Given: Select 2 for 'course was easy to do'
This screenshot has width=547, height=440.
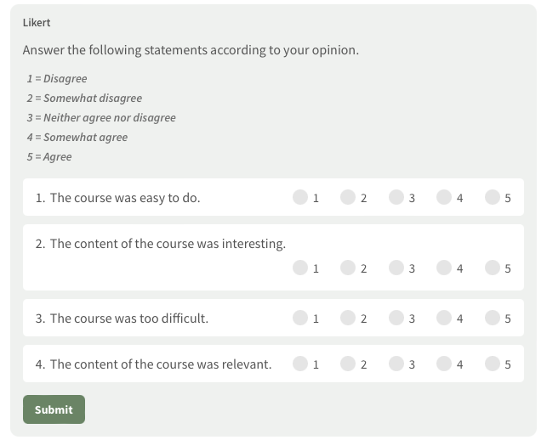Looking at the screenshot, I should click(x=348, y=197).
